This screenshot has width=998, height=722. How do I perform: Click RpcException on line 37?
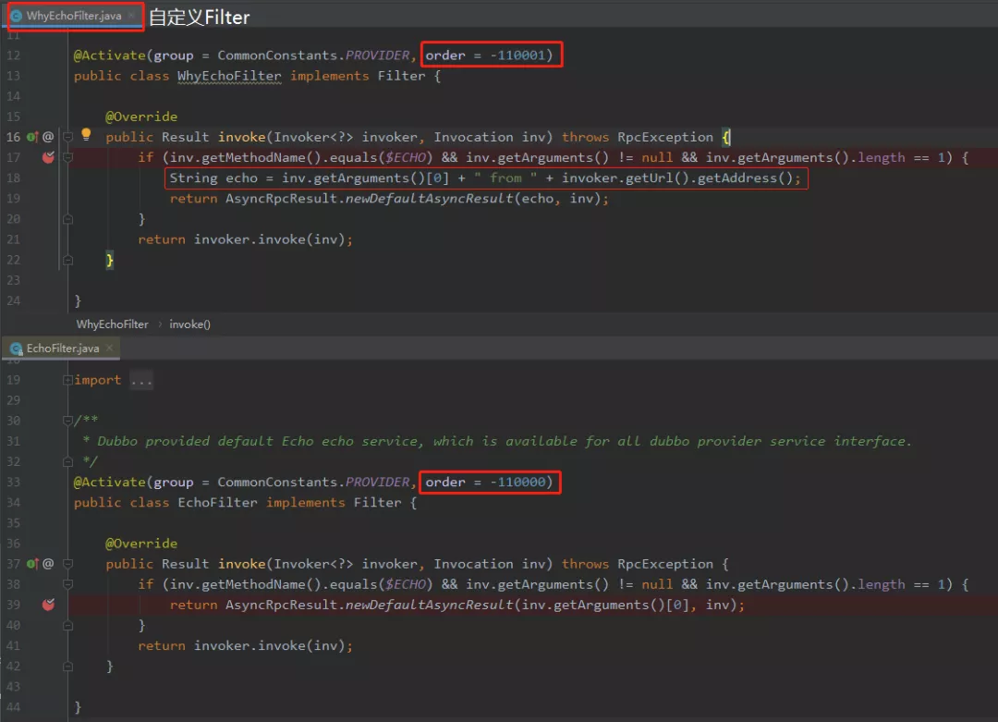click(665, 564)
